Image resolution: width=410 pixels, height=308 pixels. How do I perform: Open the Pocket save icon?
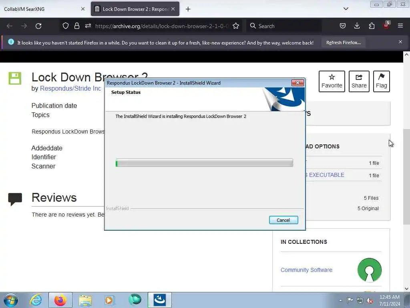click(x=343, y=26)
